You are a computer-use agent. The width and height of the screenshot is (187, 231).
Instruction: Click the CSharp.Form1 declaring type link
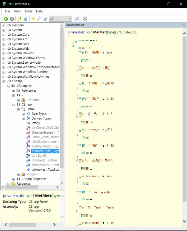point(39,202)
